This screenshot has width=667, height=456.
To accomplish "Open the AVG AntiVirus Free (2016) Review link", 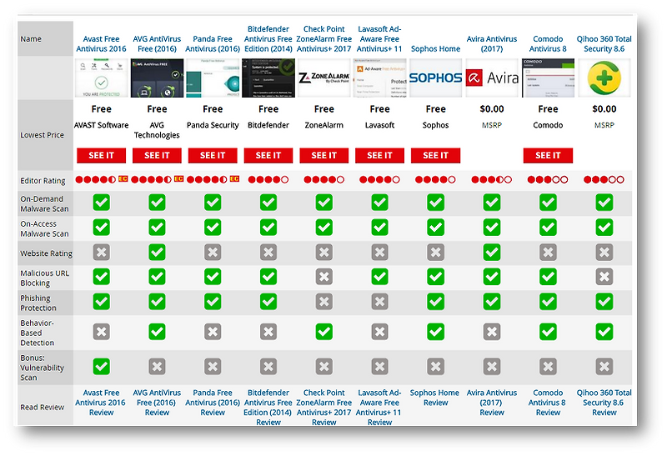I will pos(157,403).
